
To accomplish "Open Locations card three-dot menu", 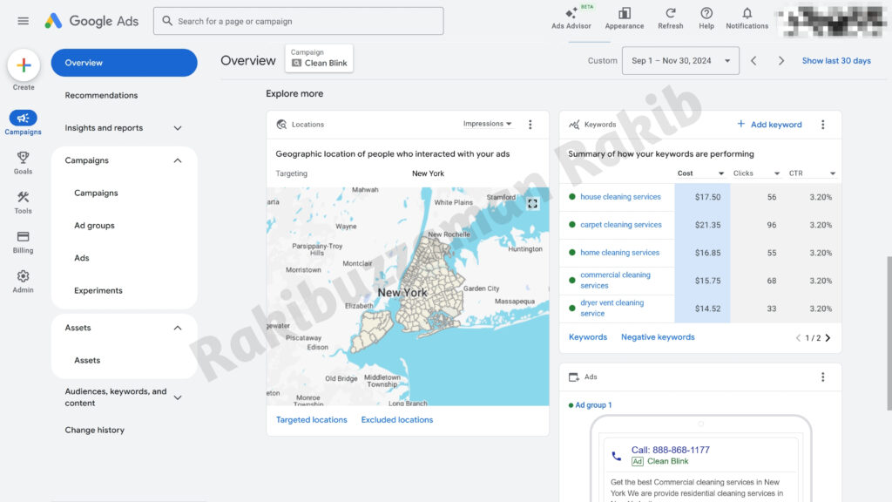I will pyautogui.click(x=530, y=125).
